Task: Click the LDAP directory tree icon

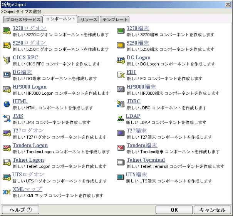Action: 121,119
